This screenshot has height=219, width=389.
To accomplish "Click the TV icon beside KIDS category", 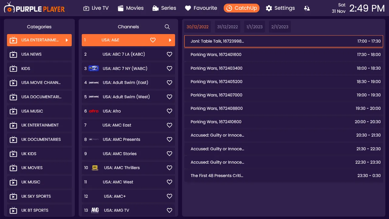I will click(x=13, y=69).
